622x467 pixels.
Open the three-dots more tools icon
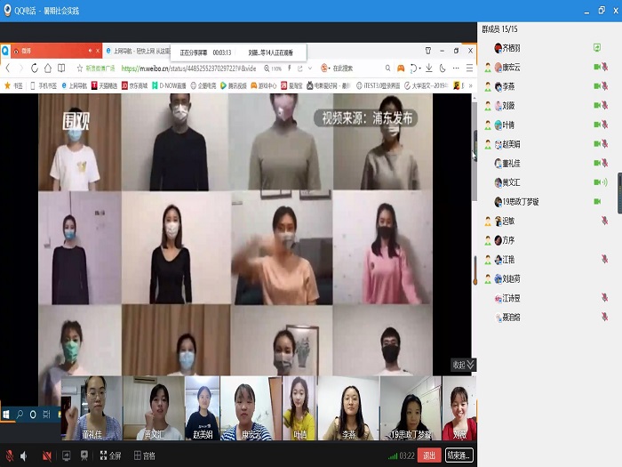coord(456,68)
